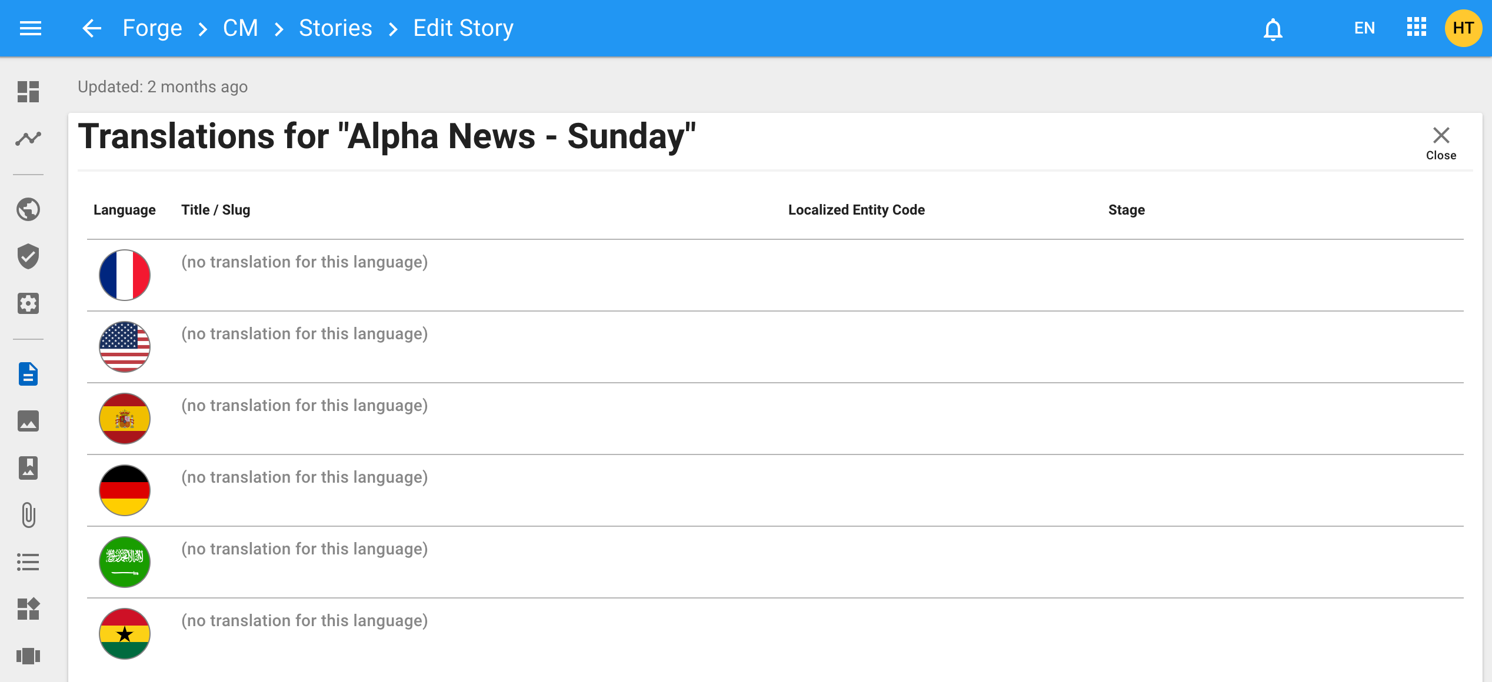Click the Title / Slug column header
This screenshot has height=682, width=1492.
(x=215, y=210)
